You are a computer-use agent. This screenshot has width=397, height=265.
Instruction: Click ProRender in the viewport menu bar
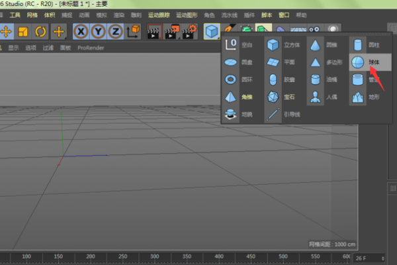(x=89, y=48)
